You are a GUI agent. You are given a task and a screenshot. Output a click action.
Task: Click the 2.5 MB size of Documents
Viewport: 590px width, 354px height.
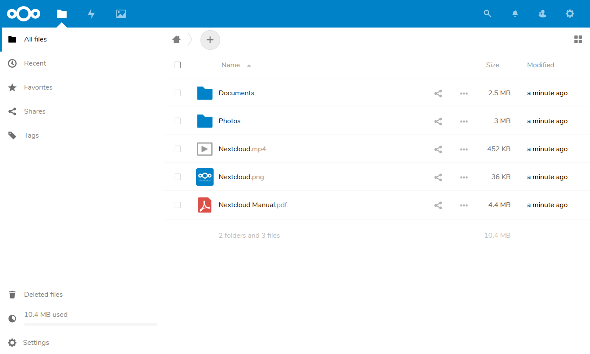point(499,93)
